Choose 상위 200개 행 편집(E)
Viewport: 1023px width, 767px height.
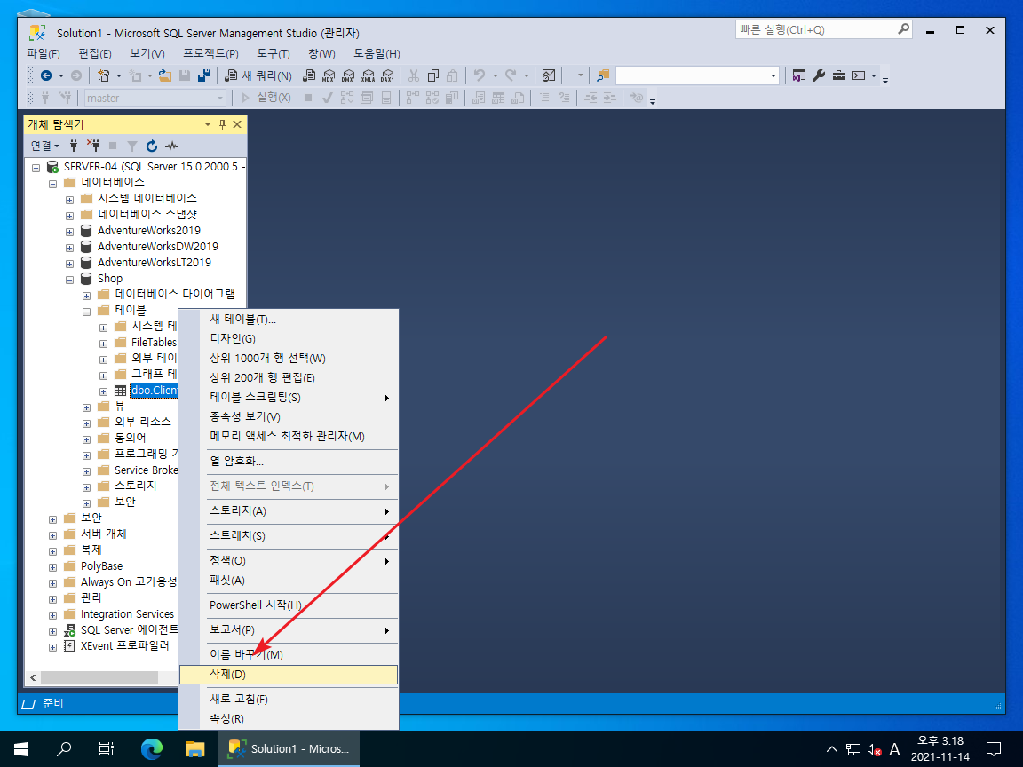pyautogui.click(x=289, y=377)
